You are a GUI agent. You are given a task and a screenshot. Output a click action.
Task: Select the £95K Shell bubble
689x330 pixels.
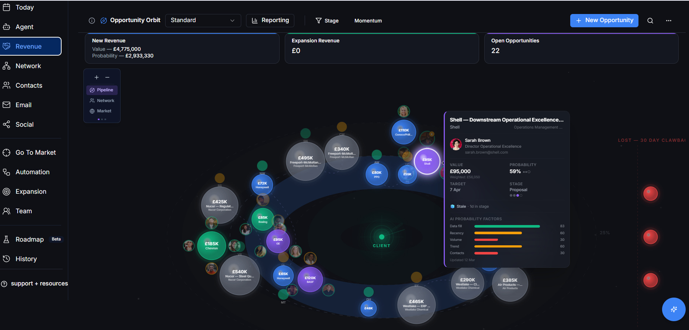(427, 161)
